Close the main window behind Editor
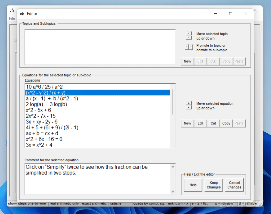Image resolution: width=271 pixels, height=214 pixels. click(x=255, y=10)
